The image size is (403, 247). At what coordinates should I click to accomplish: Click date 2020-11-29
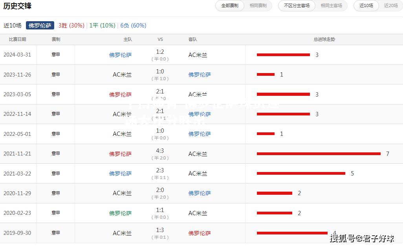(17, 193)
